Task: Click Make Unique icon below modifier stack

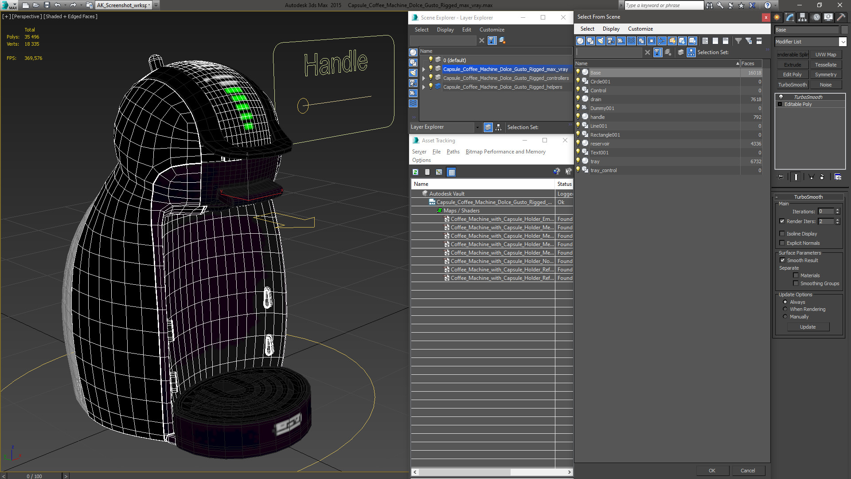Action: click(812, 177)
